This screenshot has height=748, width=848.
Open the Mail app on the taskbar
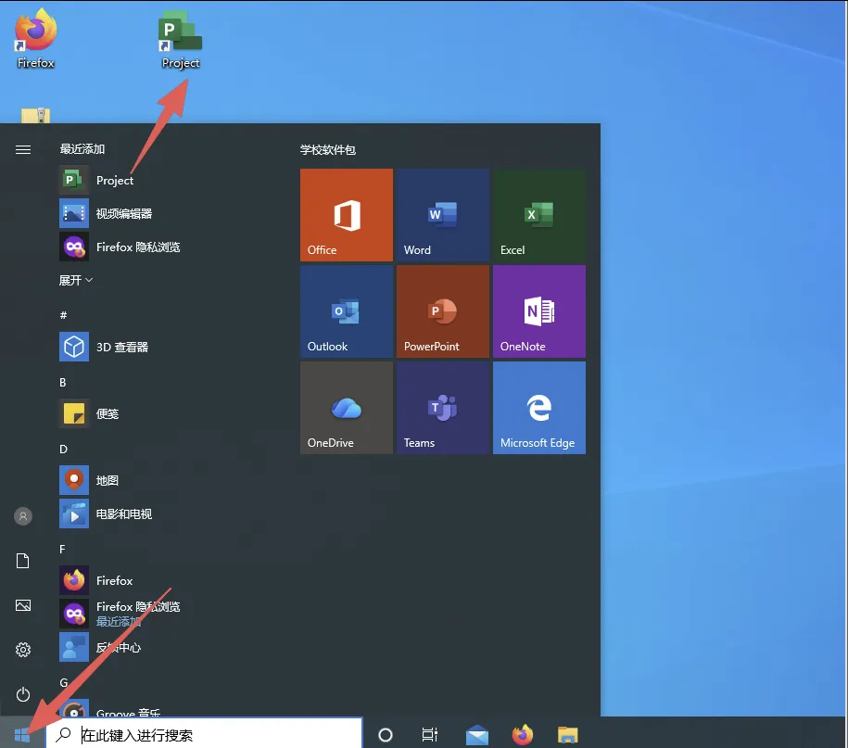pos(477,735)
